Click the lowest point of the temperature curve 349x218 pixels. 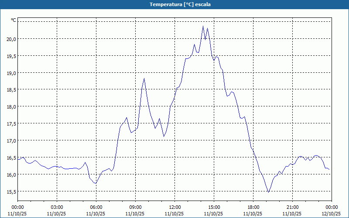[x=269, y=192]
